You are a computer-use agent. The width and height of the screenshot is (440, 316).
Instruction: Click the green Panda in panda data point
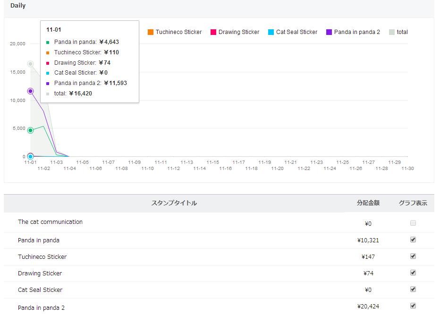point(30,130)
